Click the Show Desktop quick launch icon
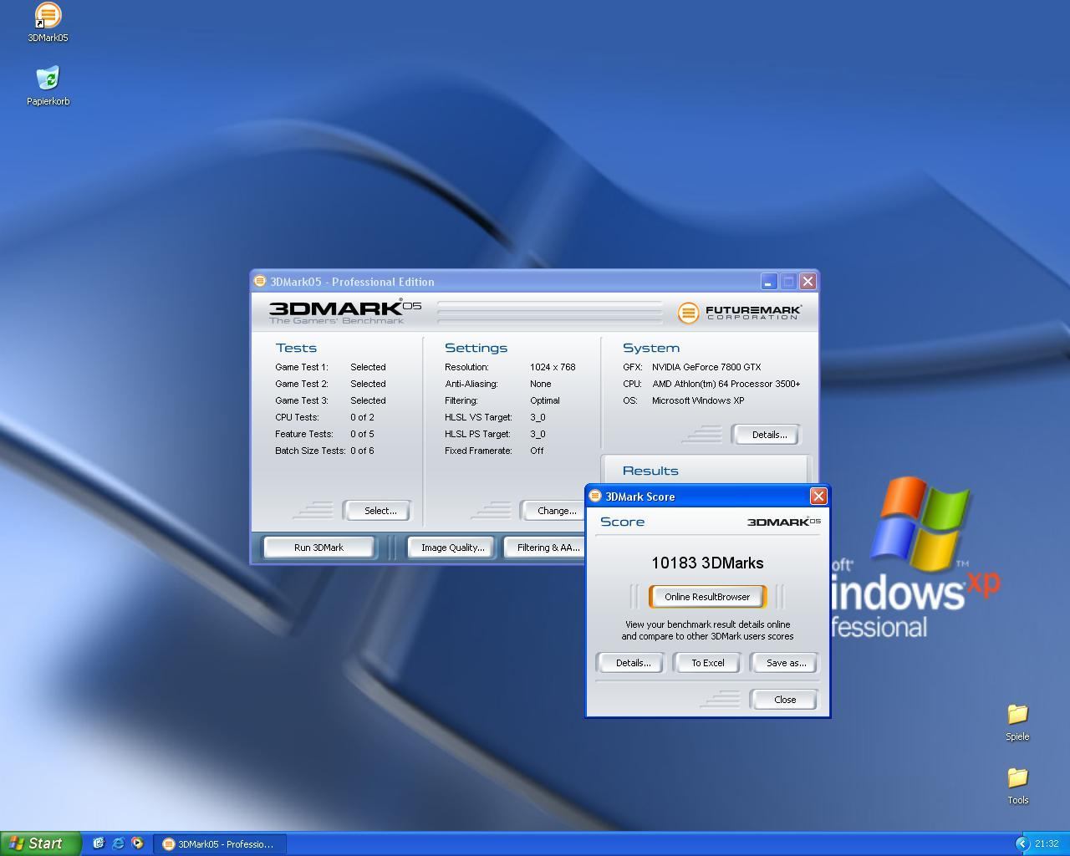This screenshot has height=856, width=1070. pos(98,843)
